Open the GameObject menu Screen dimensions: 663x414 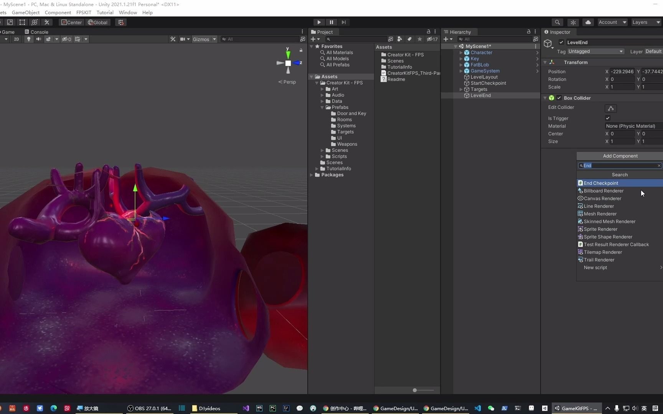(x=25, y=12)
